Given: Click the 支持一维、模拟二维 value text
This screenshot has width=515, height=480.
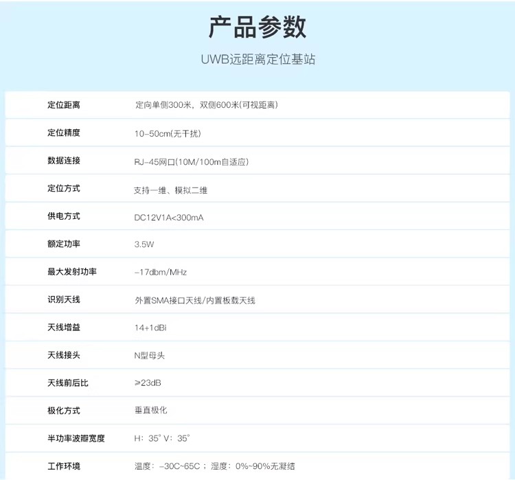Looking at the screenshot, I should click(x=170, y=190).
